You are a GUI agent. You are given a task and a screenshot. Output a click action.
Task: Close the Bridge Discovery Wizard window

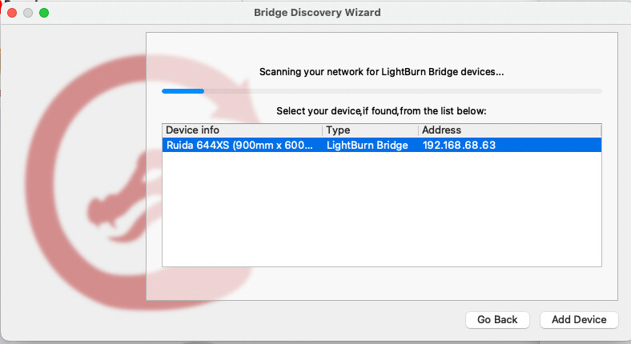point(12,13)
